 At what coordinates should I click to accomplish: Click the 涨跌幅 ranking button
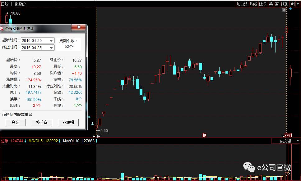click(68, 123)
